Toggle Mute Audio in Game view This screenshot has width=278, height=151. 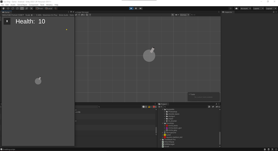[x=63, y=15]
